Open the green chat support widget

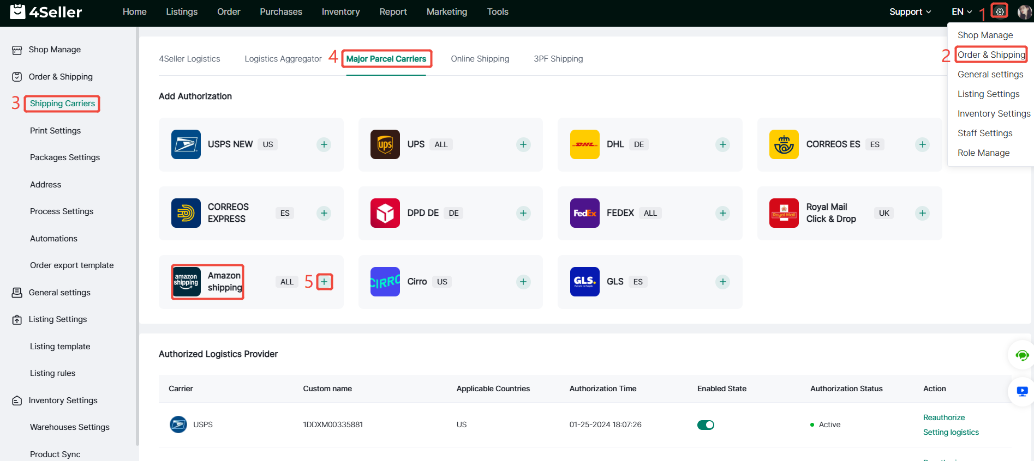[1022, 355]
